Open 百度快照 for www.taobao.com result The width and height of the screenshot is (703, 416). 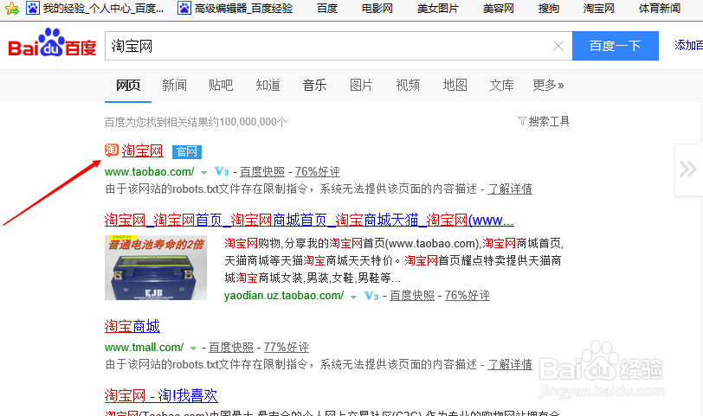[262, 171]
